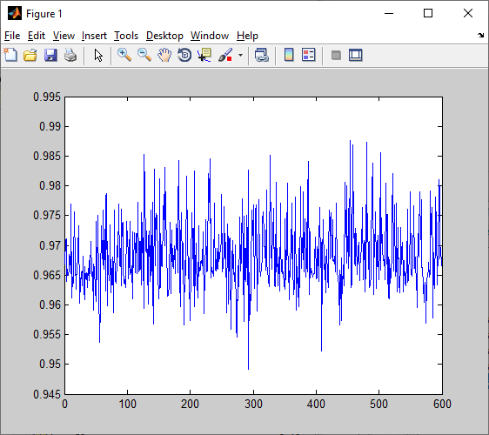489x435 pixels.
Task: Show plot tools and dock figure
Action: tap(356, 55)
